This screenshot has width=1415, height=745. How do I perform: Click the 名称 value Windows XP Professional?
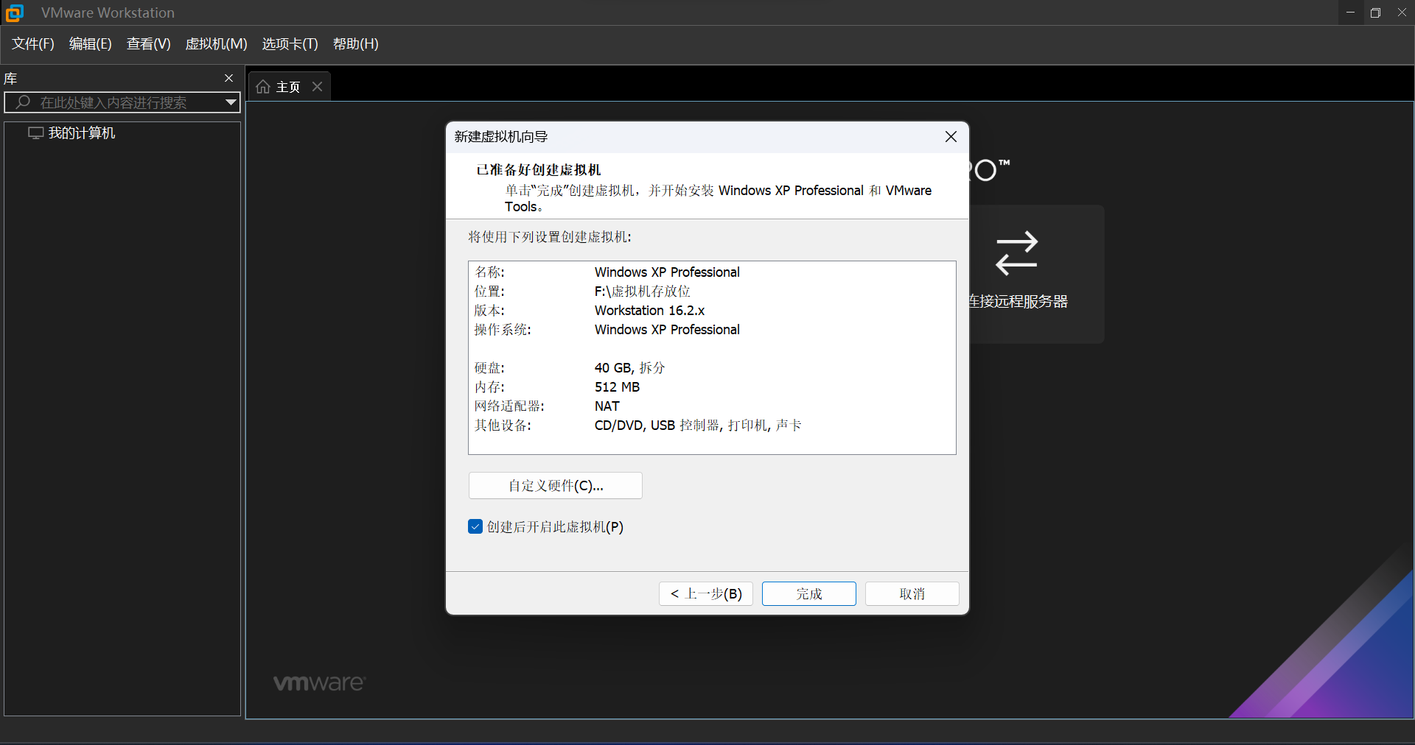pyautogui.click(x=667, y=272)
